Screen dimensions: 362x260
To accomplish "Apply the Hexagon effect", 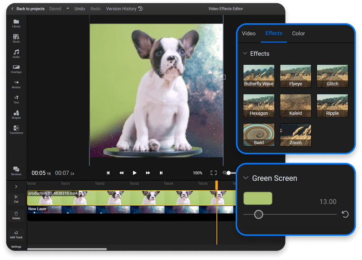I will pos(259,106).
